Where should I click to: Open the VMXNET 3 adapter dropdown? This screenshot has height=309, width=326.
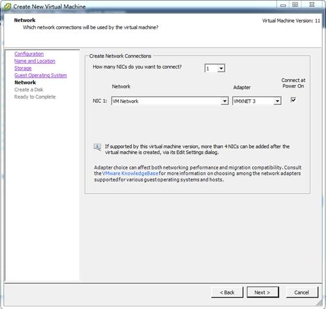coord(277,101)
